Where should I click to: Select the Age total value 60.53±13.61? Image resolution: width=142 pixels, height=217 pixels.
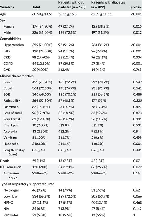pos(42,14)
